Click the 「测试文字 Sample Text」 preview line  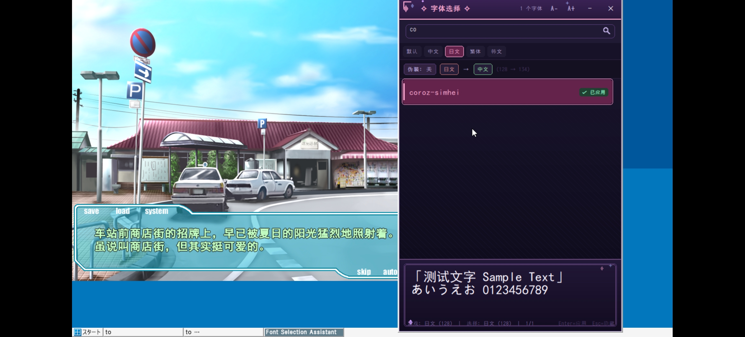click(487, 277)
